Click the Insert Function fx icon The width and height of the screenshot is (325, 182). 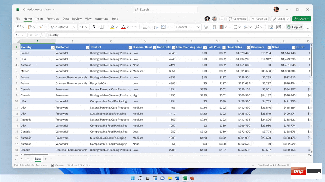click(x=41, y=35)
